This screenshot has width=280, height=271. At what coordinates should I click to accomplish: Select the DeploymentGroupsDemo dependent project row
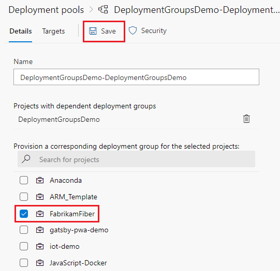pyautogui.click(x=136, y=119)
